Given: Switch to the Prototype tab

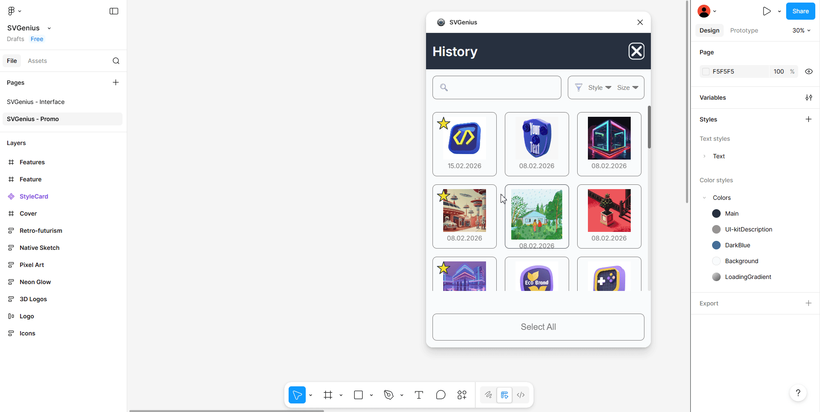Looking at the screenshot, I should 744,30.
